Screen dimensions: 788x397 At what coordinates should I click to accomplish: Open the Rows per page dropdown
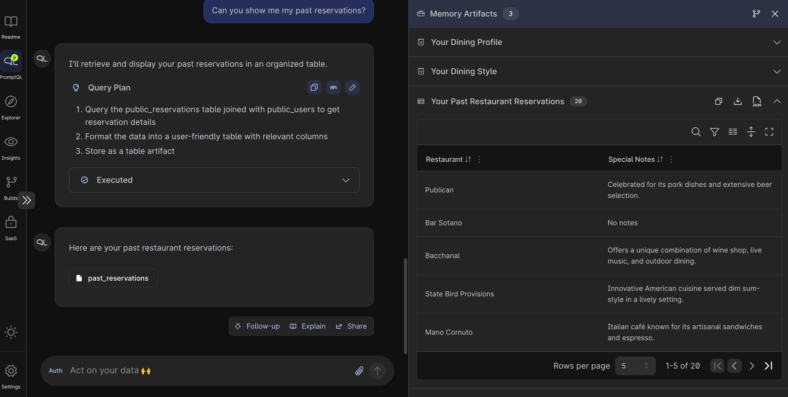(x=635, y=366)
